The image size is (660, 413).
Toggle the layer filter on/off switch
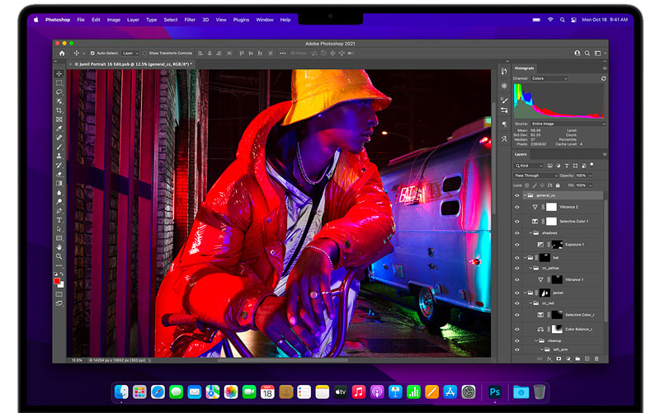592,165
